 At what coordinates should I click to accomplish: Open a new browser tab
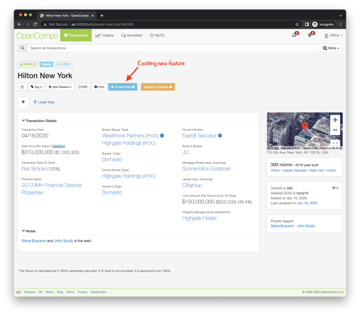coord(102,15)
